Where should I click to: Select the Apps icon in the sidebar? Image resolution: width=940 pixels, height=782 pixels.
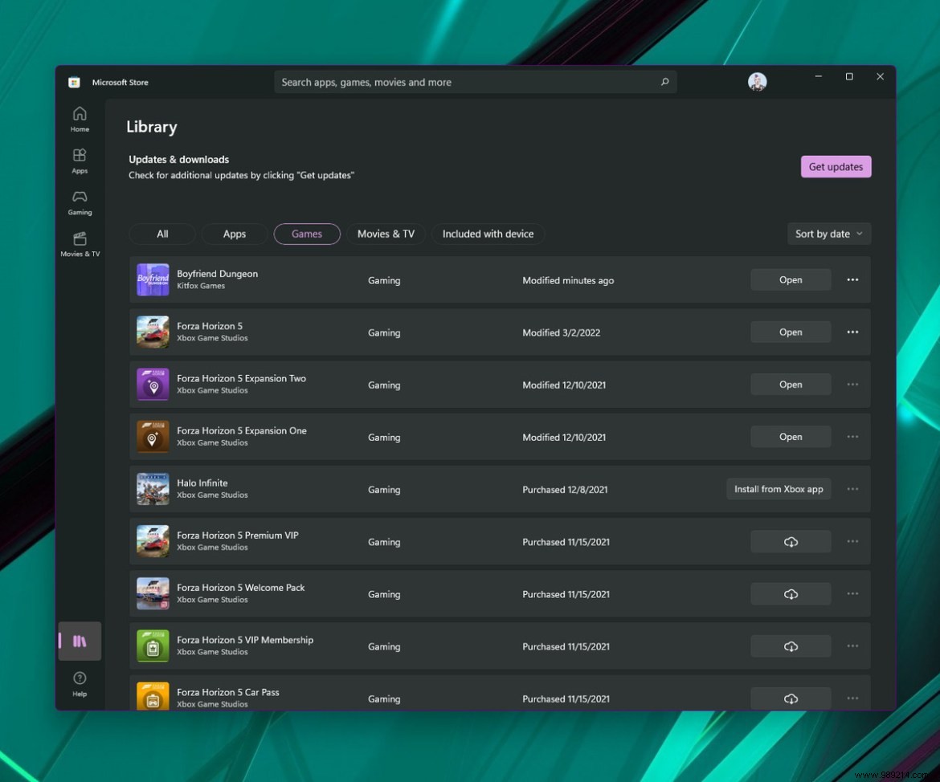(79, 160)
